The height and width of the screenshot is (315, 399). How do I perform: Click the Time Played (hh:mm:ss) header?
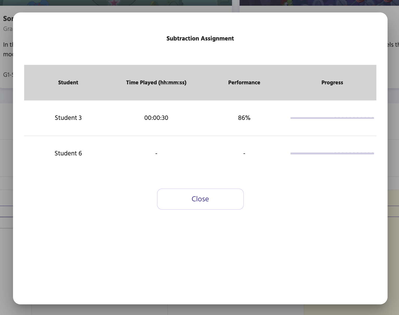pyautogui.click(x=156, y=83)
